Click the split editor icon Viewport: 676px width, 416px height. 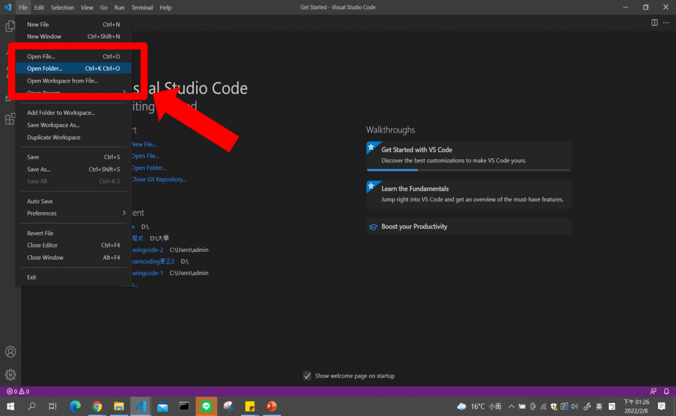[654, 22]
